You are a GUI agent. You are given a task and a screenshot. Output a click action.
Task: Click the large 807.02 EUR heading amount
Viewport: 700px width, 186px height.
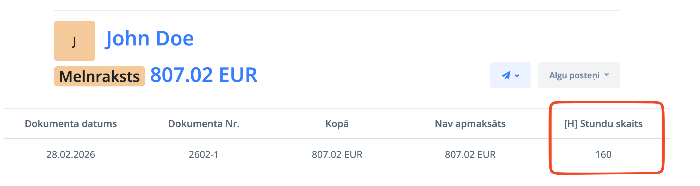204,75
